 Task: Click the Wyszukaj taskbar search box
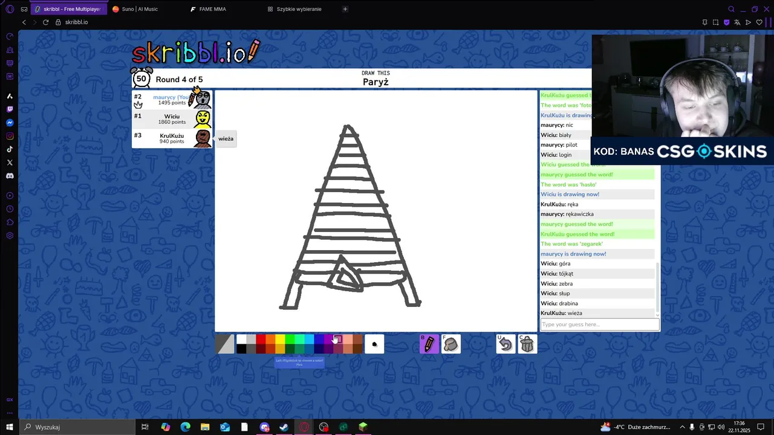pyautogui.click(x=77, y=427)
